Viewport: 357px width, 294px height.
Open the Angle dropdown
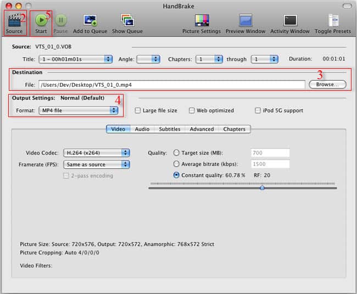(148, 59)
